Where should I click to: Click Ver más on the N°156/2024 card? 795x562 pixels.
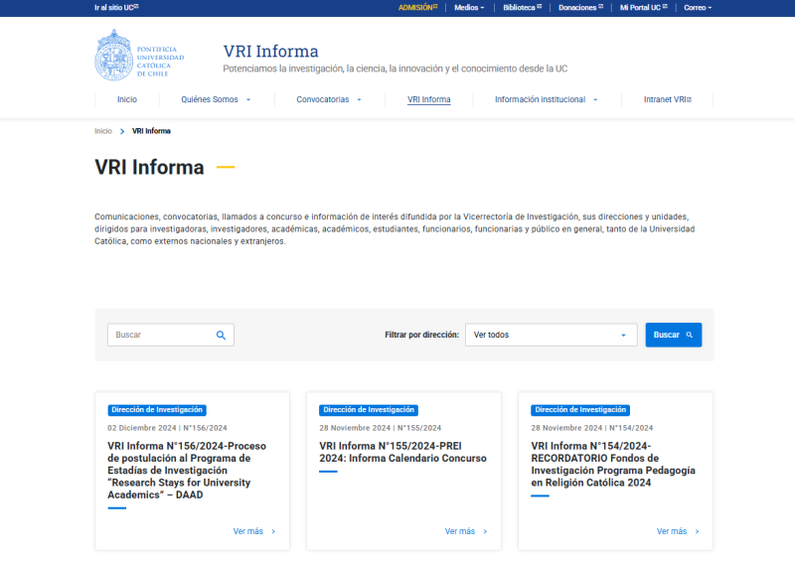(254, 531)
